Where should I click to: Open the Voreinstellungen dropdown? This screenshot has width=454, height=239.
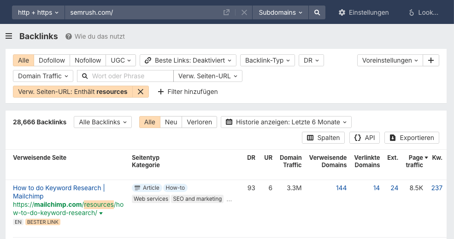click(x=390, y=60)
